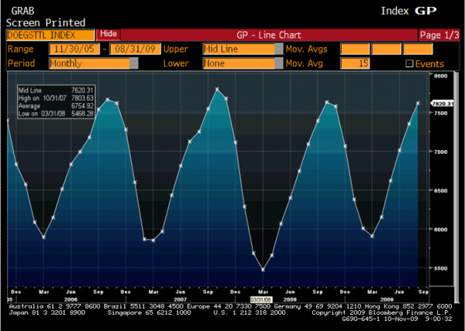465x331 pixels.
Task: Click the Mov. Avg field showing 15
Action: pyautogui.click(x=355, y=63)
